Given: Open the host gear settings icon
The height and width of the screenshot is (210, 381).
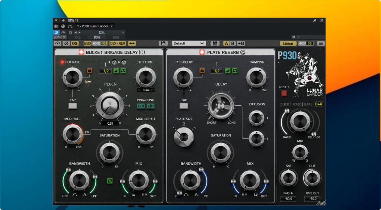Looking at the screenshot, I should [294, 37].
